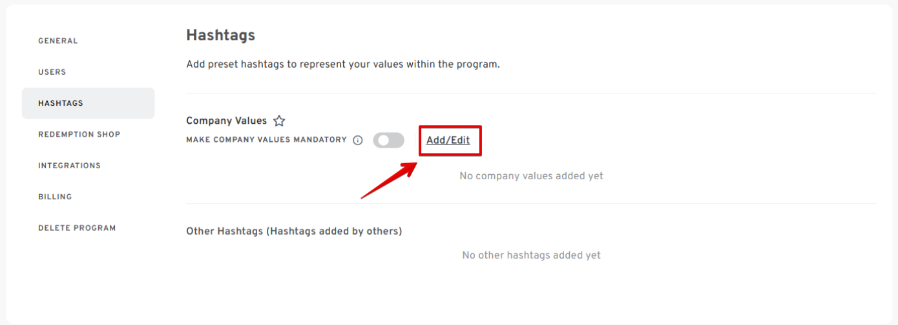Navigate to Redemption Shop settings
Viewport: 898px width, 325px height.
79,134
